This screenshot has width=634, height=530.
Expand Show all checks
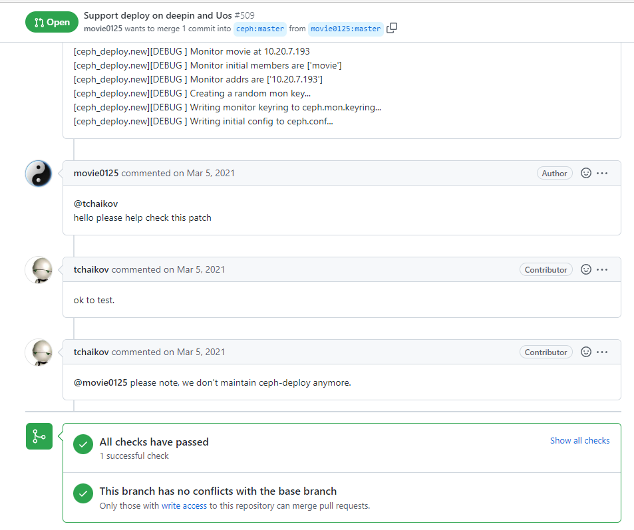click(579, 440)
